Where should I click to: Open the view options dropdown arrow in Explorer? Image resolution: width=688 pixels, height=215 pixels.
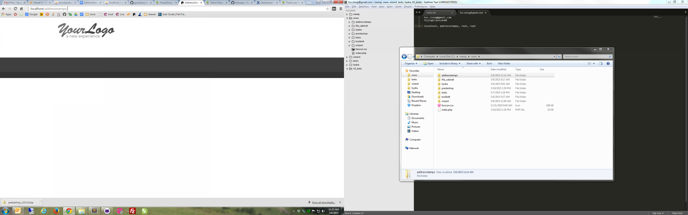click(x=594, y=64)
